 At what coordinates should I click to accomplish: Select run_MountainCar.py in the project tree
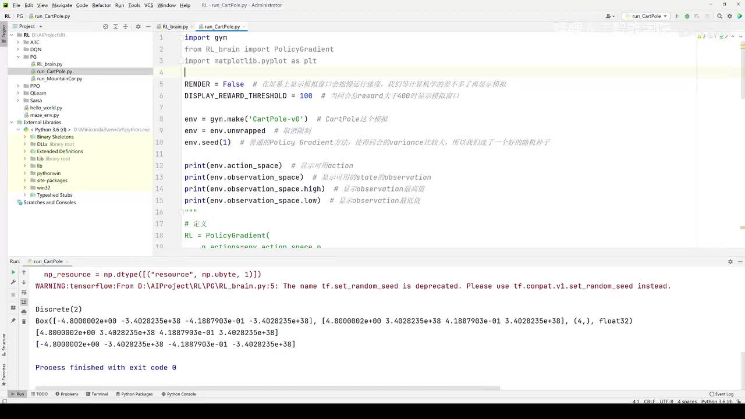[x=59, y=79]
